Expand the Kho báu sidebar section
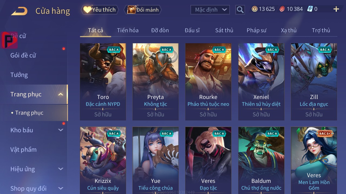This screenshot has height=194, width=346. (x=61, y=130)
